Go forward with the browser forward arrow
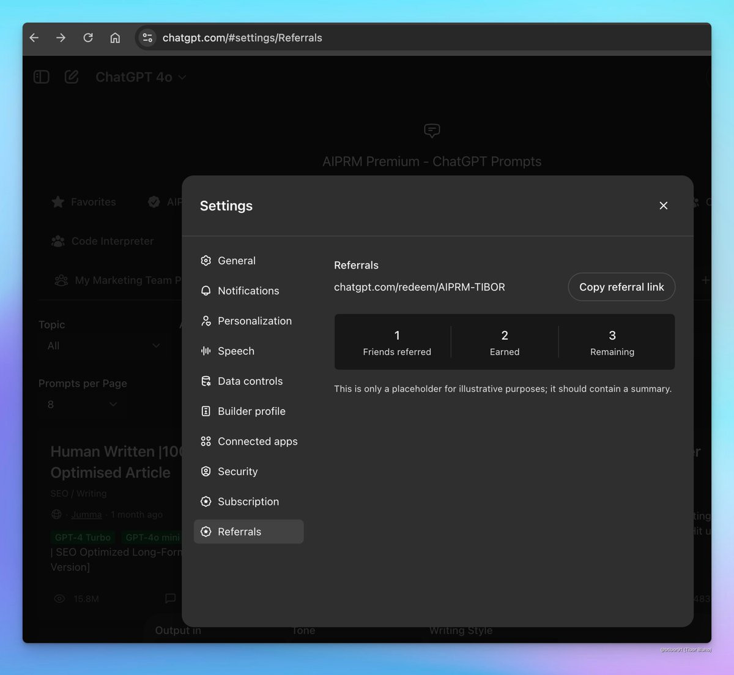 pos(61,38)
